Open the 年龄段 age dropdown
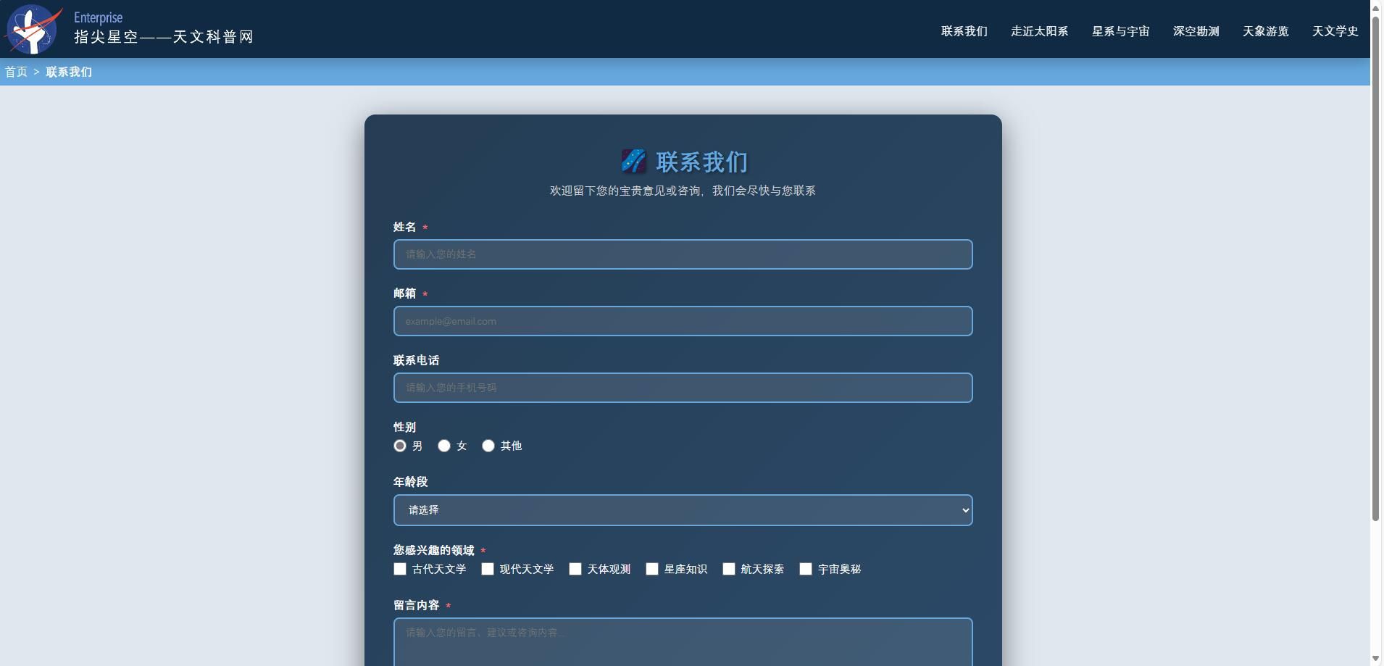The image size is (1384, 666). tap(682, 509)
